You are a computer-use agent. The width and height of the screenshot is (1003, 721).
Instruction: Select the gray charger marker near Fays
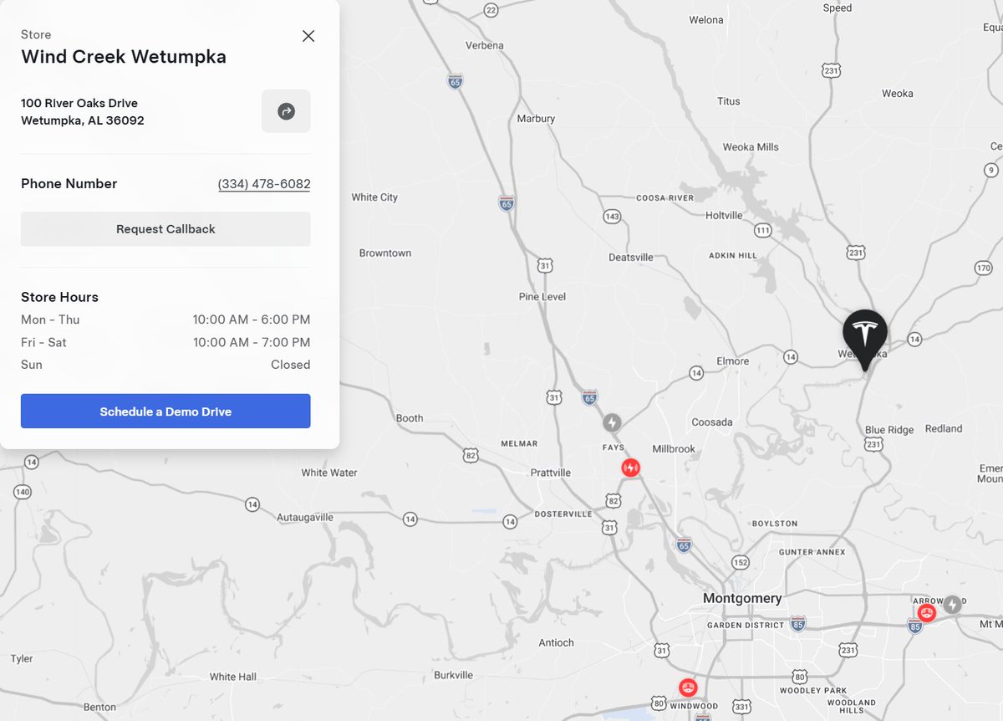(x=613, y=422)
